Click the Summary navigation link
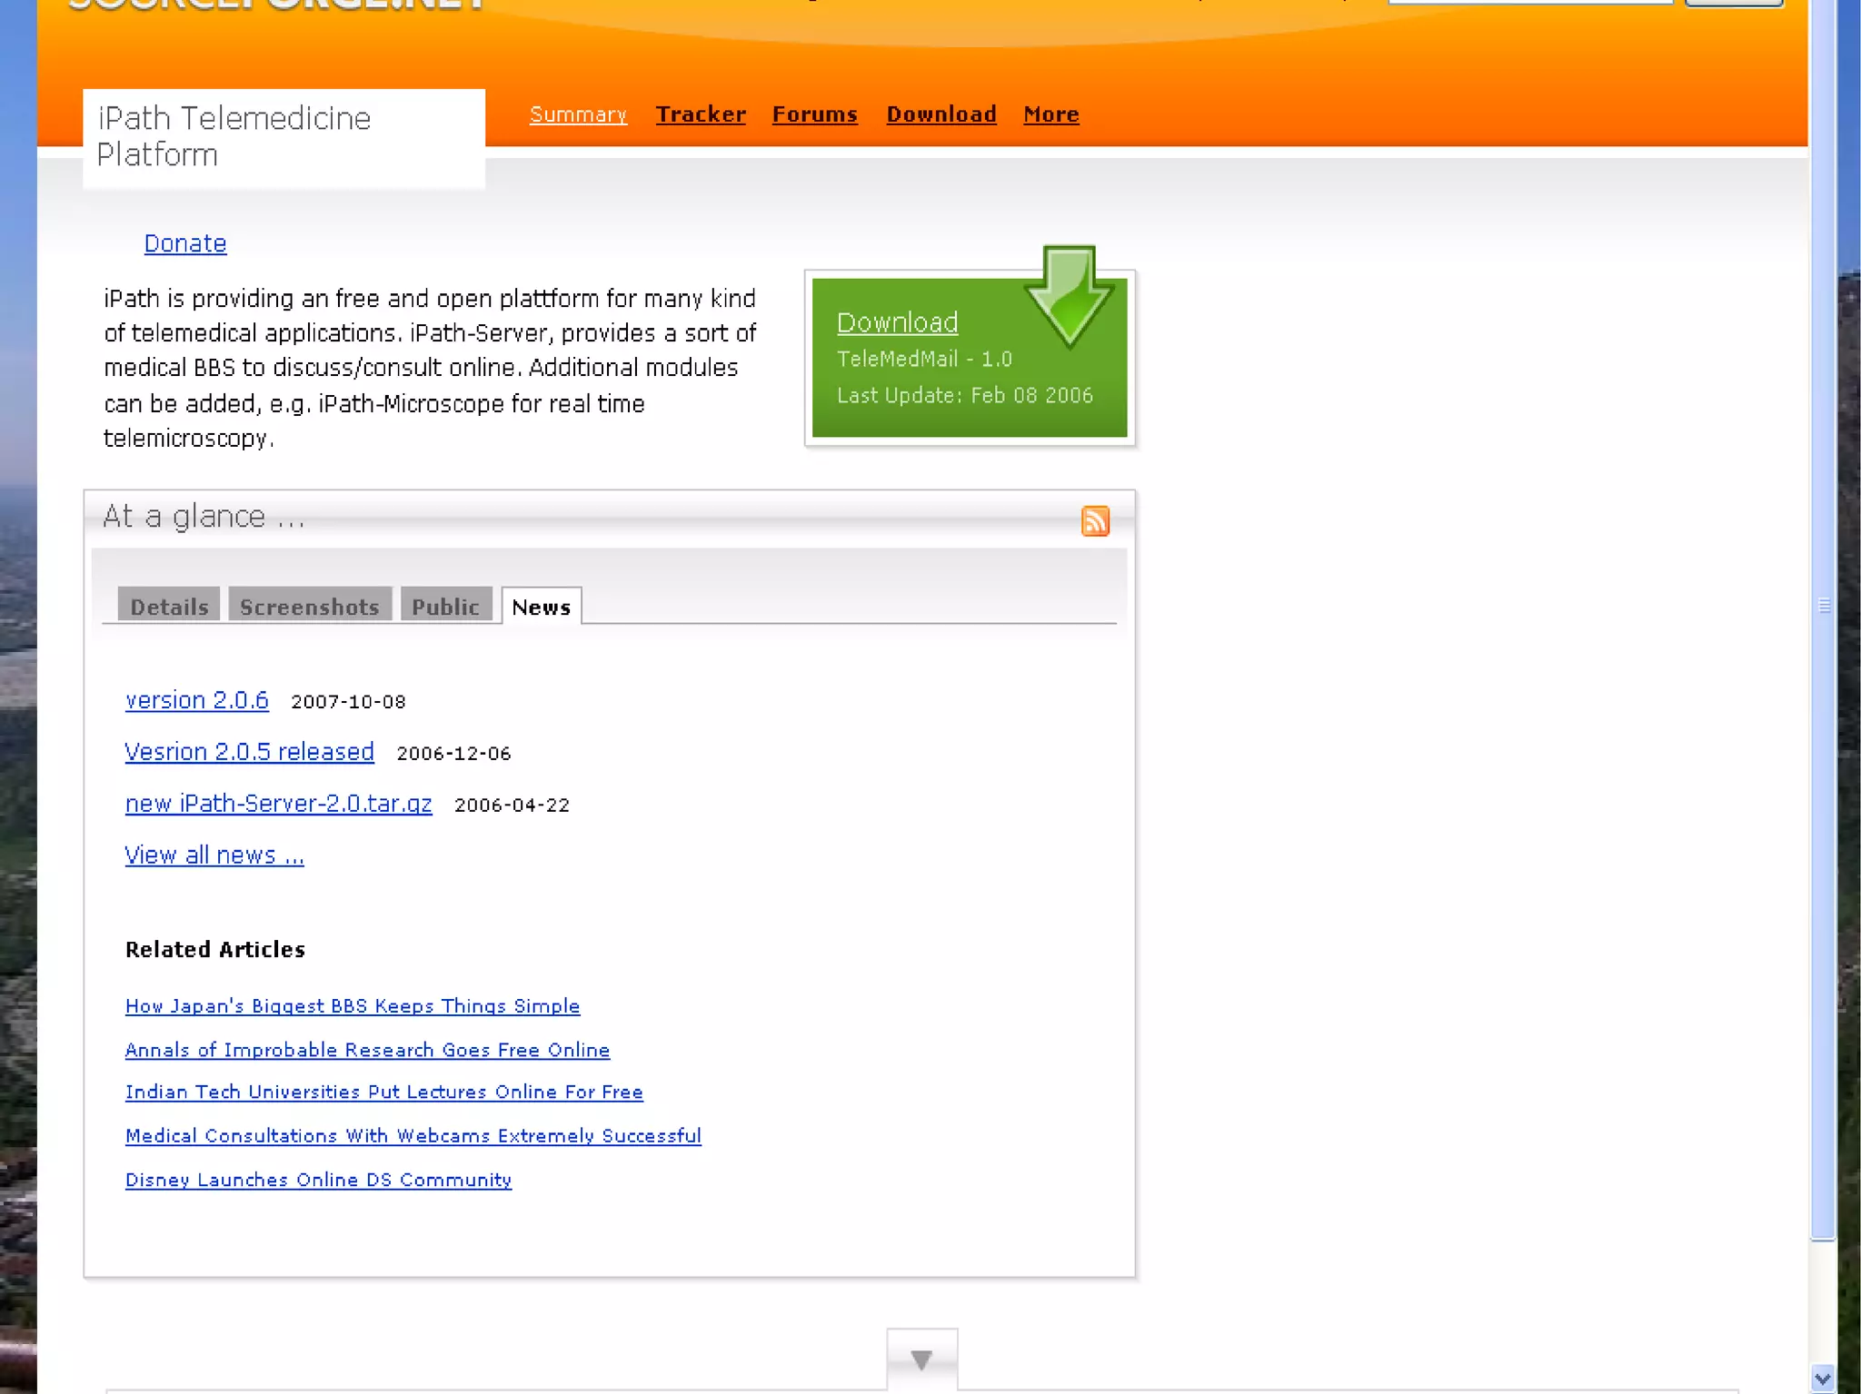This screenshot has height=1394, width=1861. (578, 114)
